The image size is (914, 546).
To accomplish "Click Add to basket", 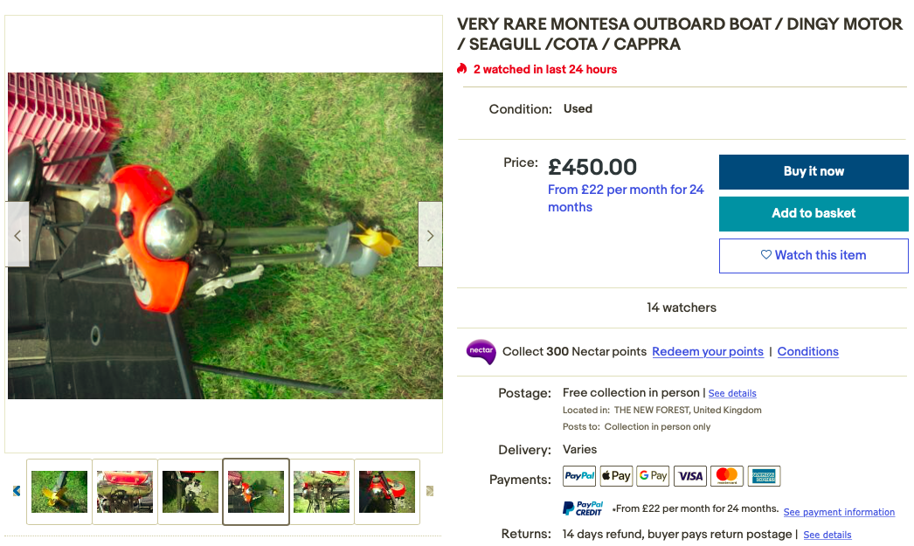I will (814, 214).
